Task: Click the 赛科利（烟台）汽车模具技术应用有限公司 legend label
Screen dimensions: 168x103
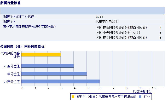Action: (106, 96)
